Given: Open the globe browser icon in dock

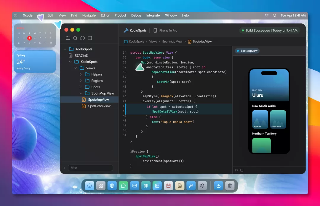Looking at the screenshot, I should (x=112, y=186).
